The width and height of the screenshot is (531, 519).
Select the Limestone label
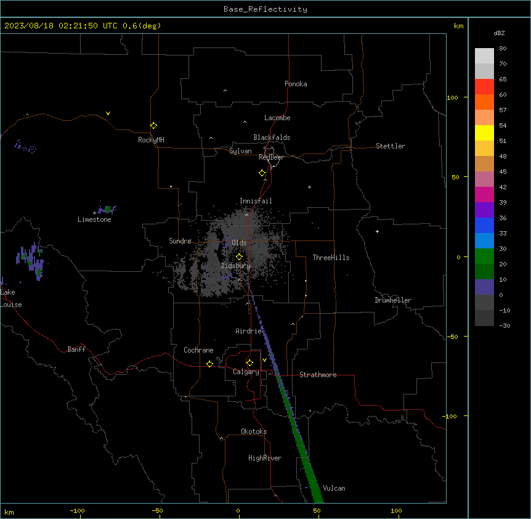coord(94,219)
